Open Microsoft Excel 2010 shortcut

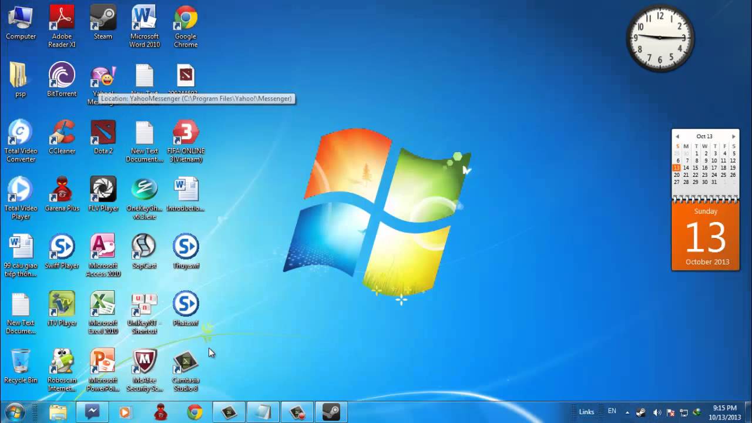tap(103, 313)
